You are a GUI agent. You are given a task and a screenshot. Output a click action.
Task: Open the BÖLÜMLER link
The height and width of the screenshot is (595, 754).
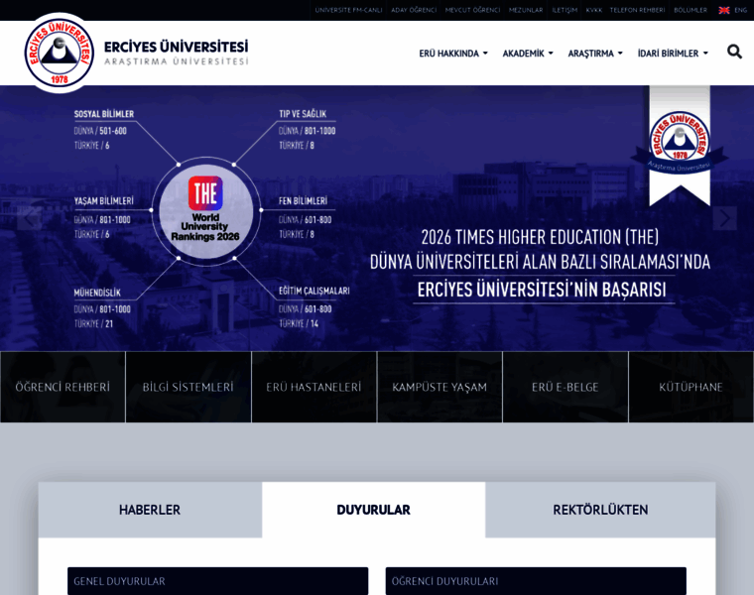pyautogui.click(x=691, y=10)
